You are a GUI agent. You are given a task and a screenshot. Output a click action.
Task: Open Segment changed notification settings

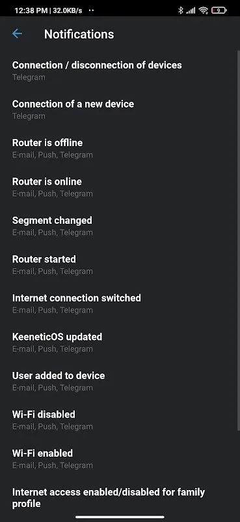point(120,226)
